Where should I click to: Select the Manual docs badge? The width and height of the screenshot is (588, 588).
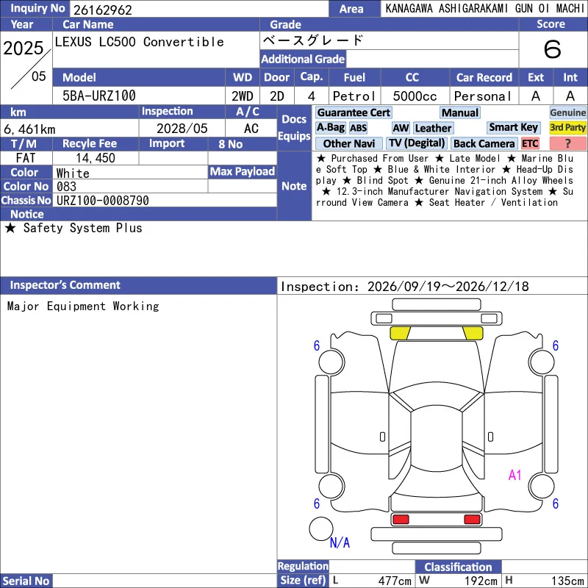460,112
